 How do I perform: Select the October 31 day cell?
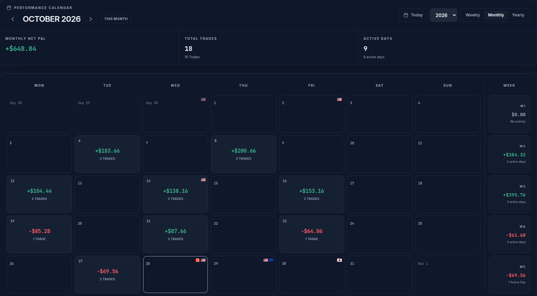click(x=379, y=275)
